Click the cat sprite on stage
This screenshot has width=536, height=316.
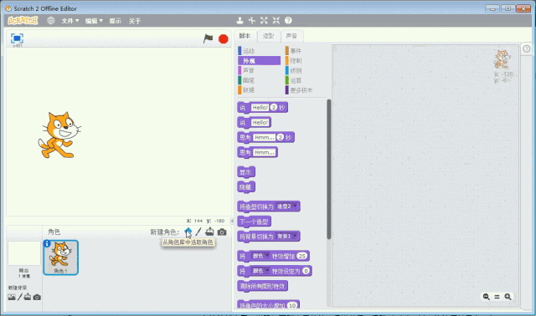pyautogui.click(x=59, y=135)
